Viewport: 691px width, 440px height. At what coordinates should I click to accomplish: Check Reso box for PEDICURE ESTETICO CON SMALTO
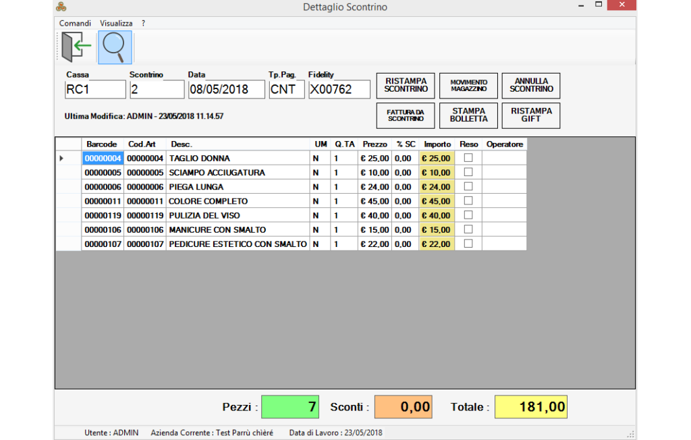coord(468,244)
